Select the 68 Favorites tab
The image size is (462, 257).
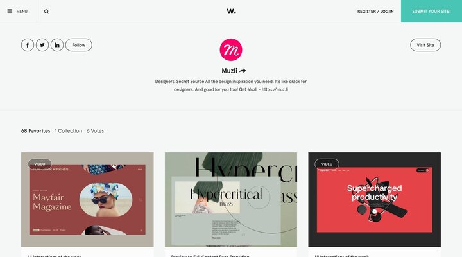pos(36,131)
